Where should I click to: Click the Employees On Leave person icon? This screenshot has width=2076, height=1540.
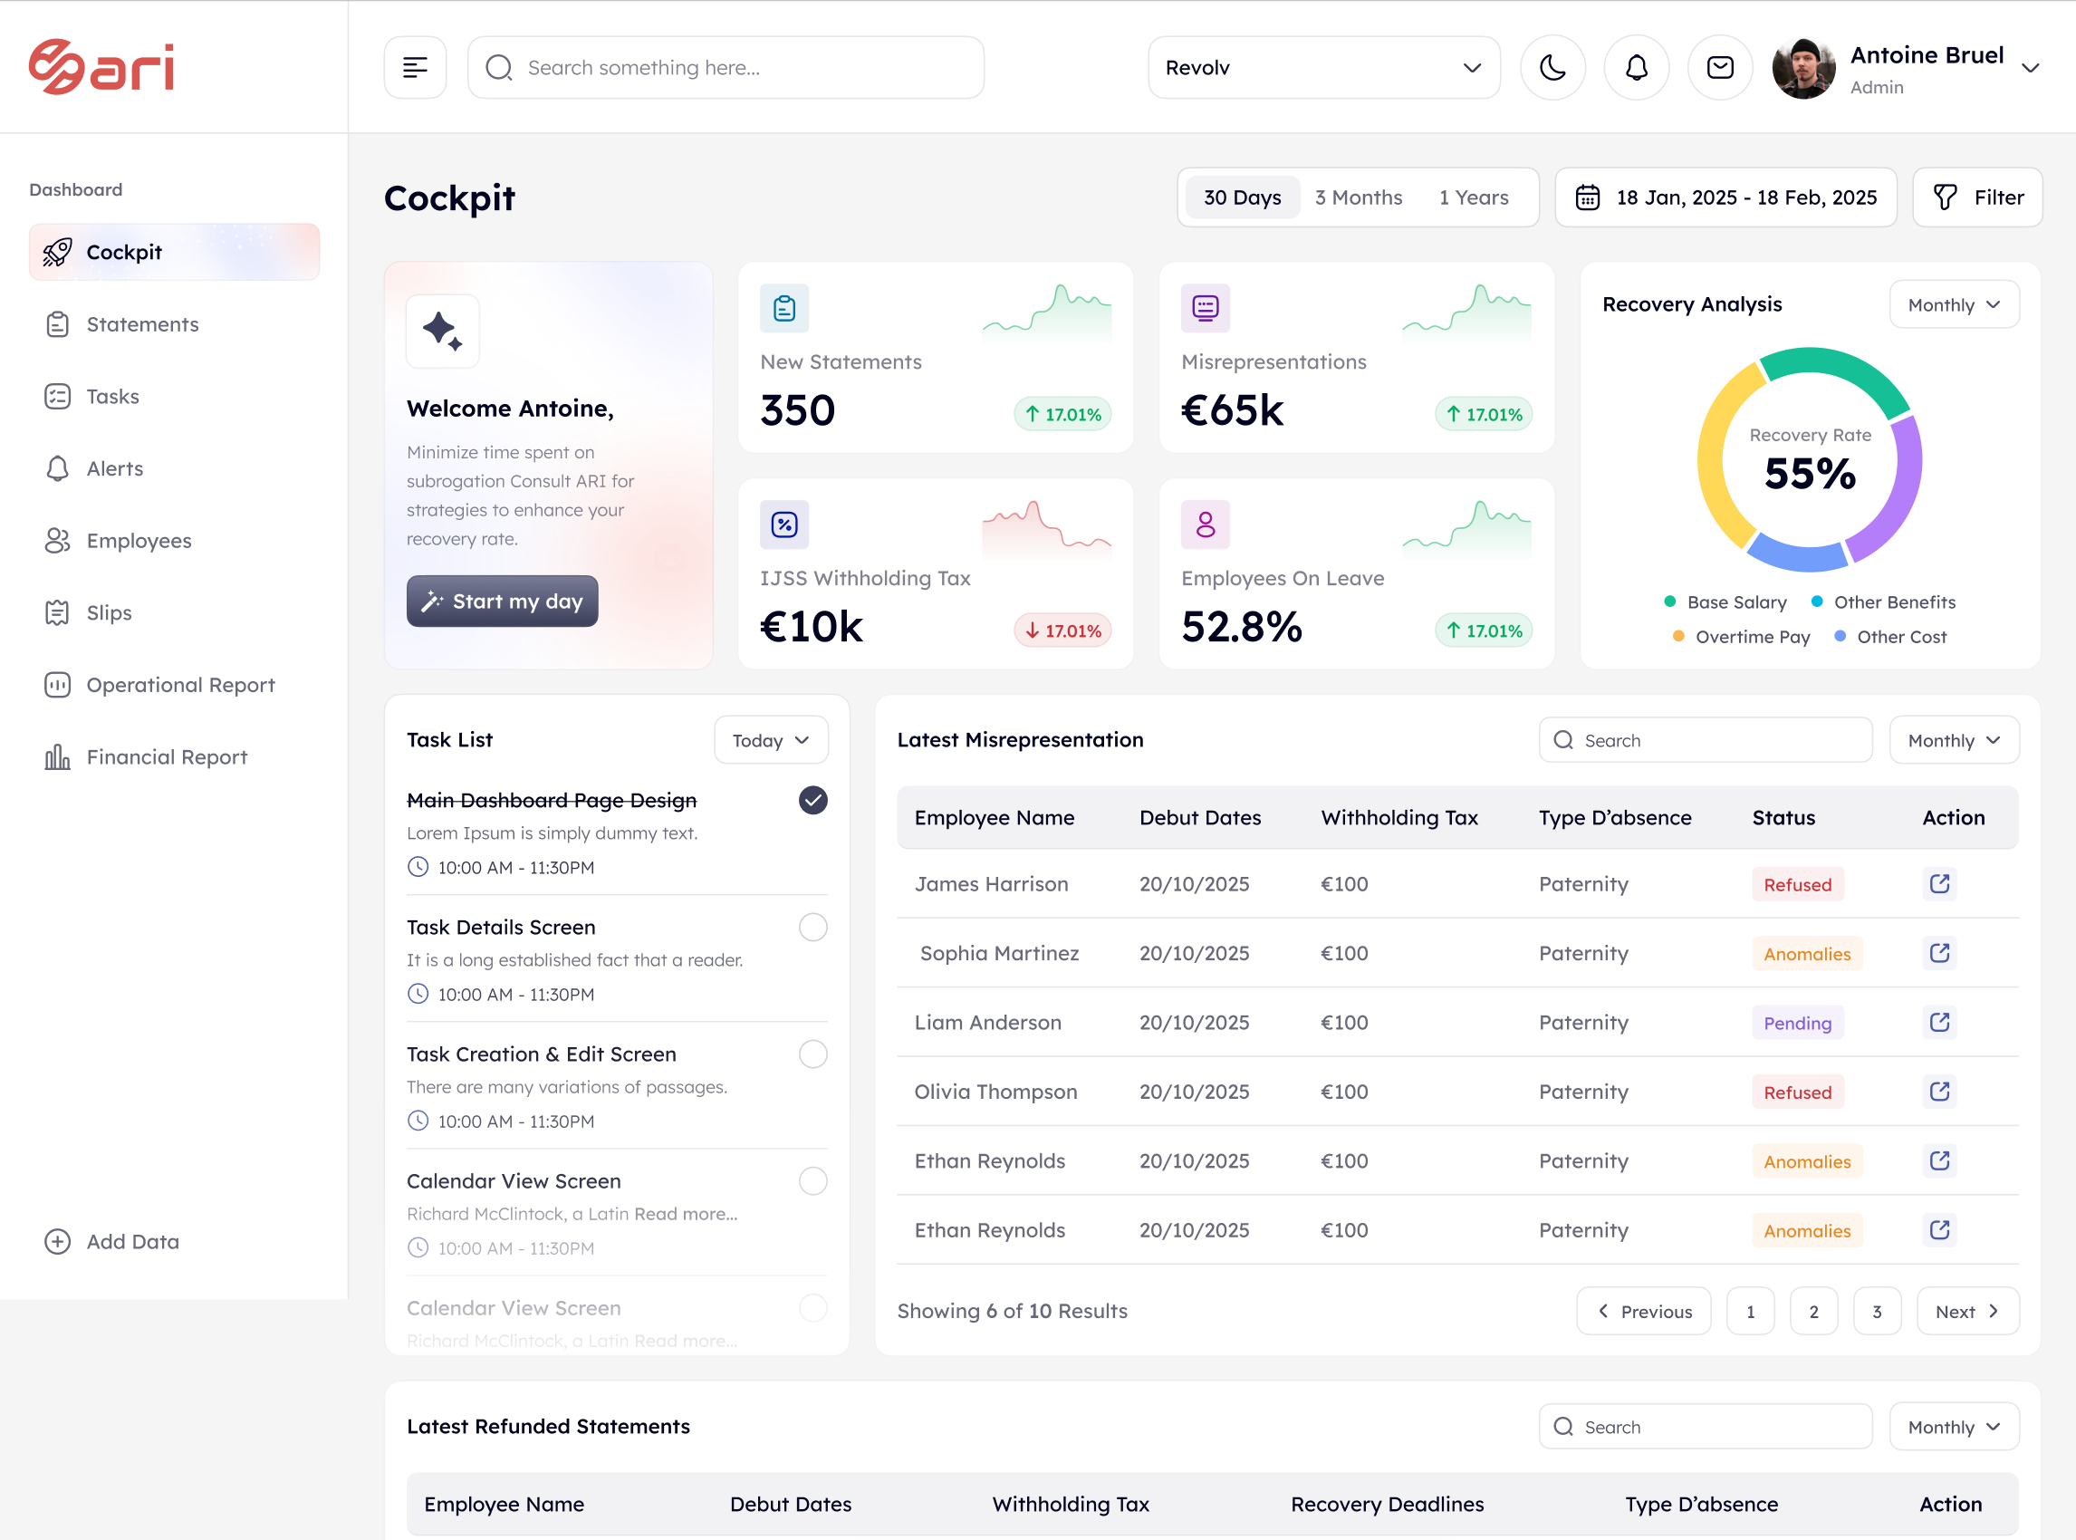[1206, 524]
